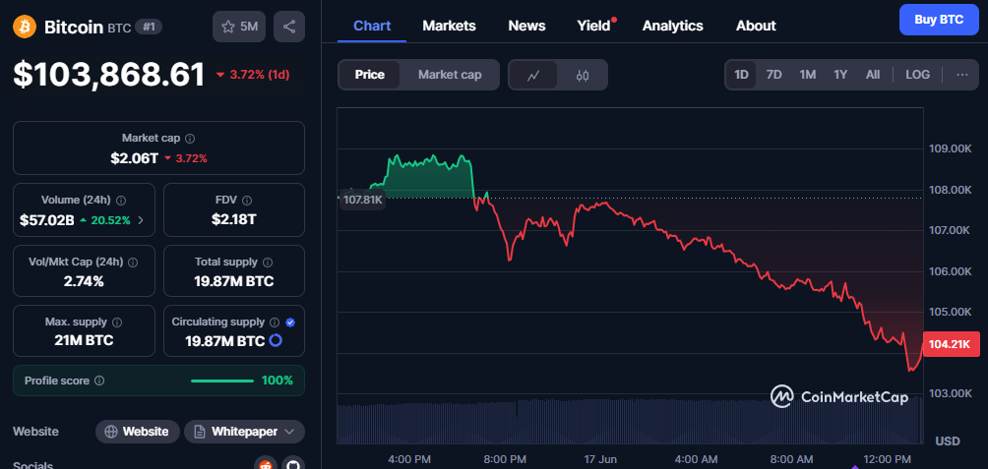Set chart range to All
Screen dimensions: 988x469
click(872, 75)
